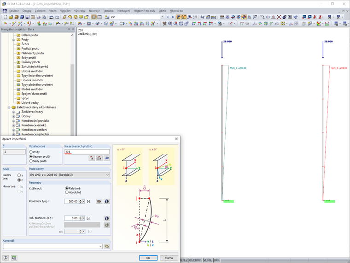Click the new node tool icon

coord(6,24)
